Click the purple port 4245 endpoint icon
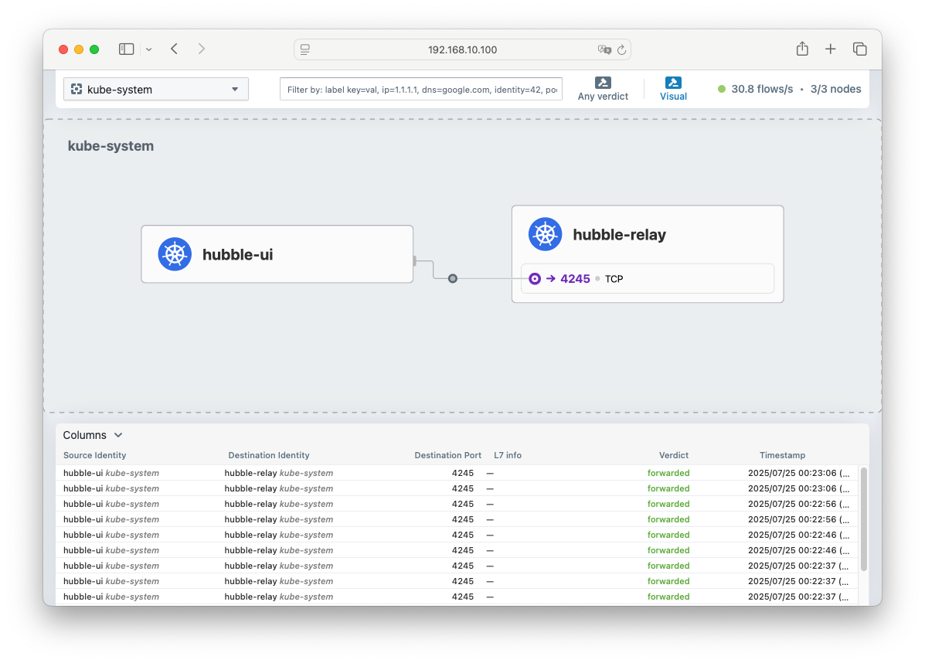Image resolution: width=925 pixels, height=663 pixels. 535,278
